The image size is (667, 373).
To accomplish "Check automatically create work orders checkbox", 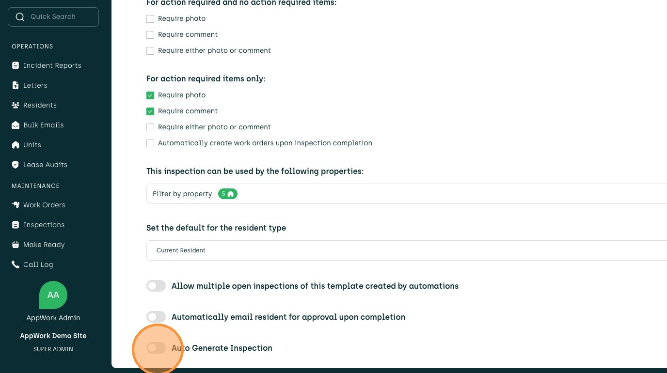I will pos(150,143).
